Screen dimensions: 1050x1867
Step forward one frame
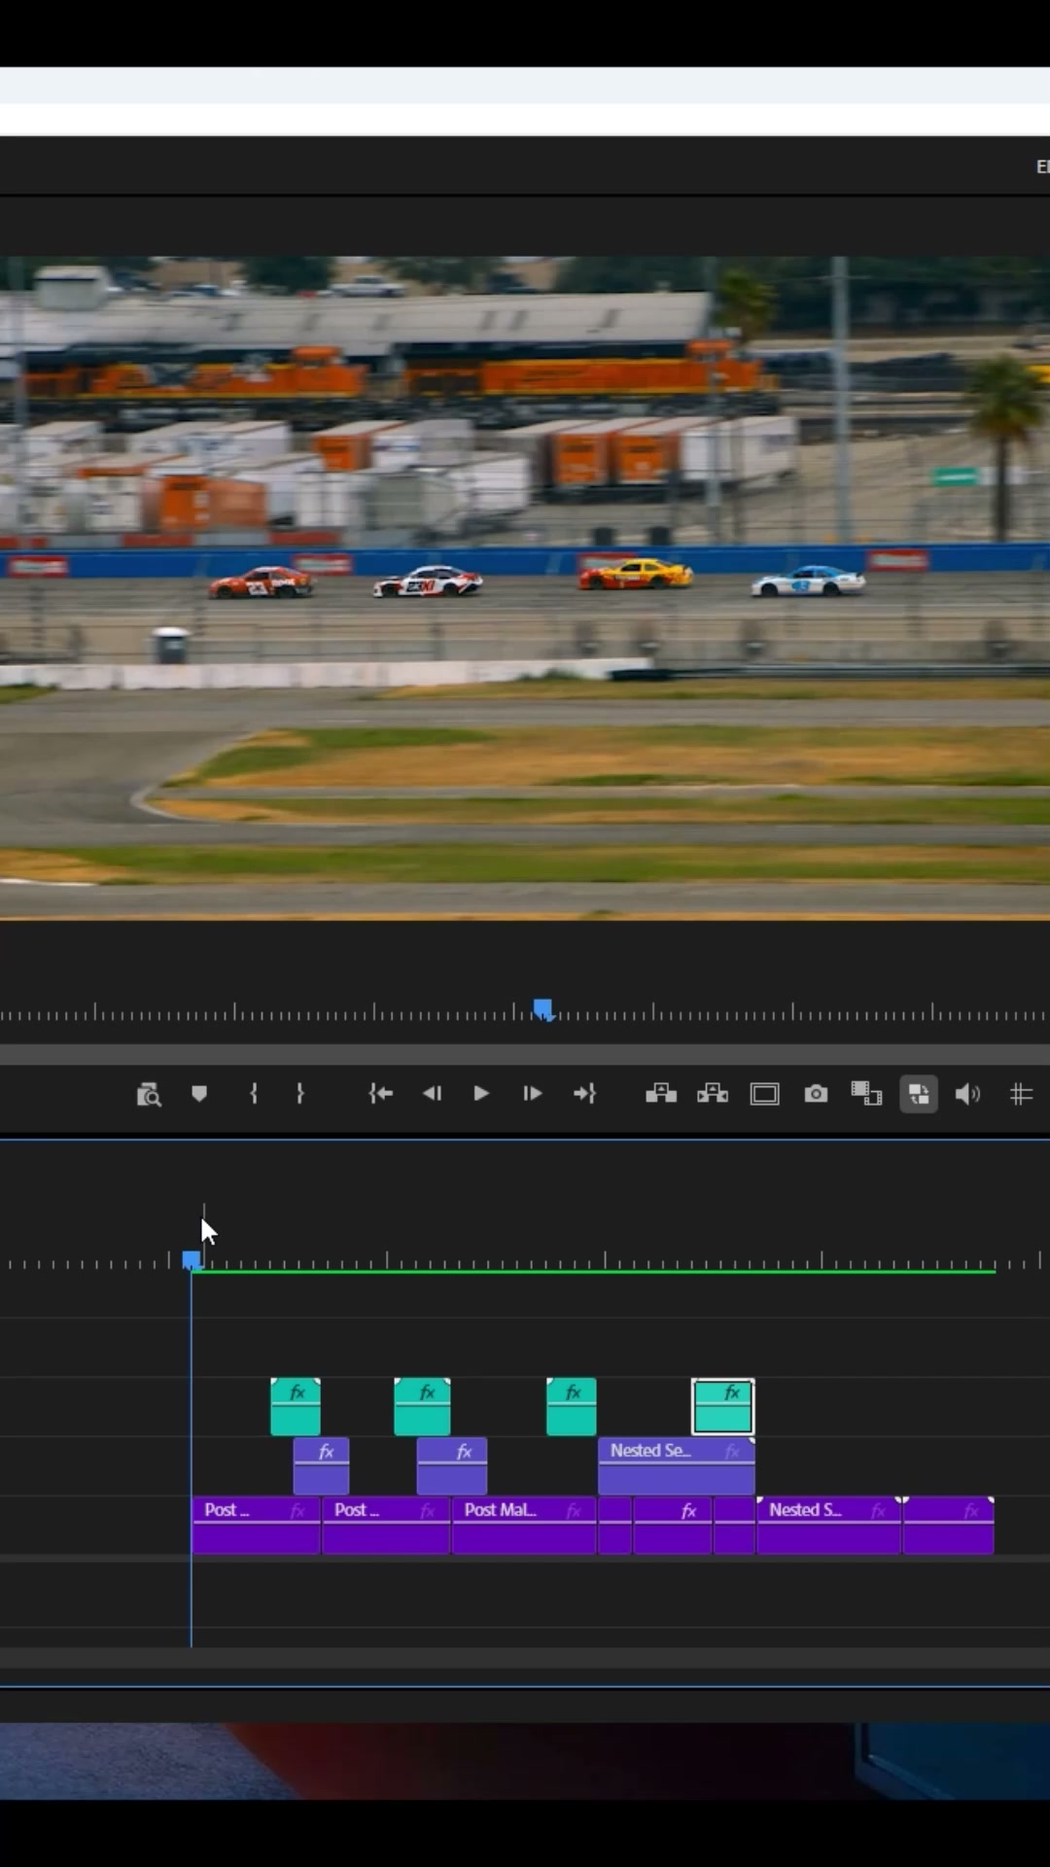(x=532, y=1094)
